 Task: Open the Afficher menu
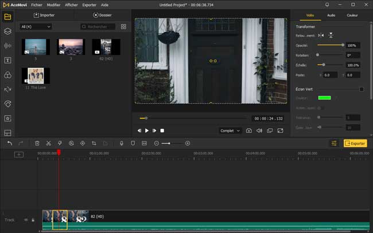pyautogui.click(x=71, y=5)
